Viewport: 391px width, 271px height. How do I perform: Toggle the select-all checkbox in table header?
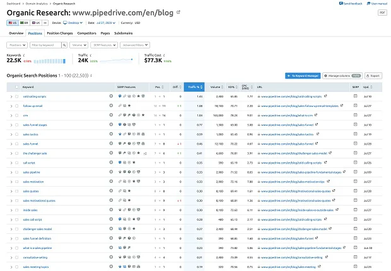click(x=16, y=87)
